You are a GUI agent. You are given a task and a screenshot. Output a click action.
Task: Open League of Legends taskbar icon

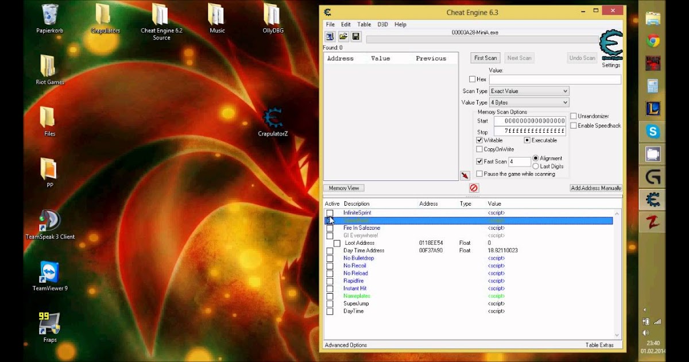click(652, 109)
